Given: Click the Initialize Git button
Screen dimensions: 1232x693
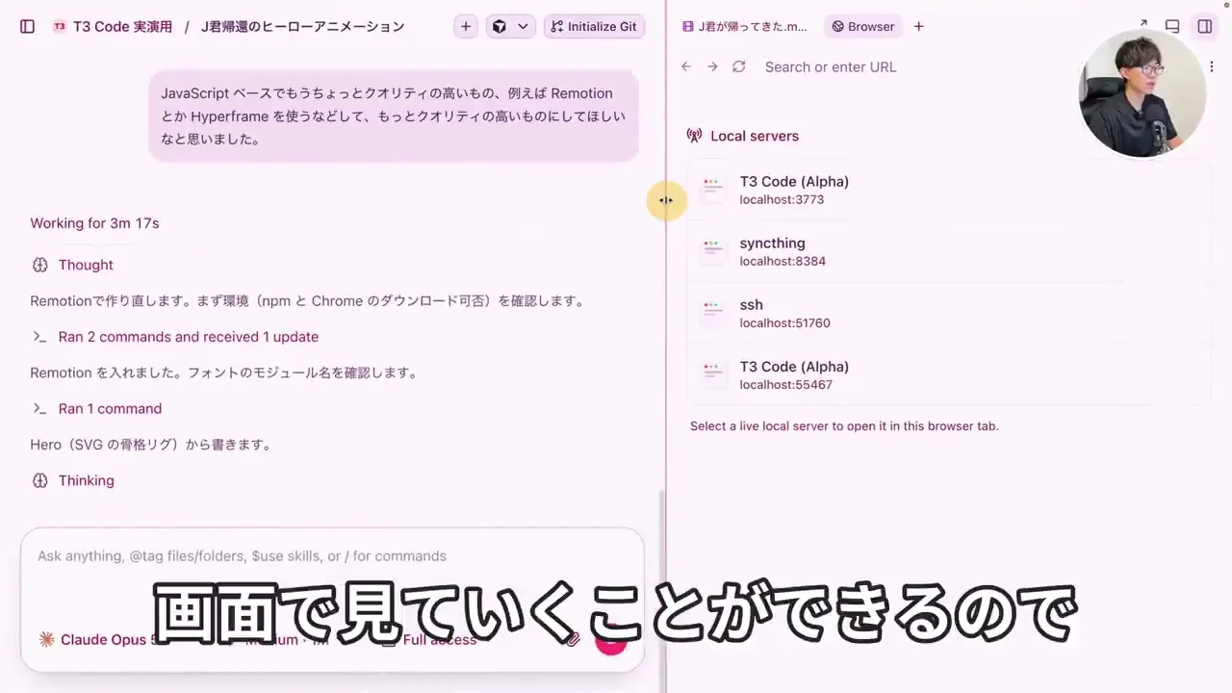Looking at the screenshot, I should (x=594, y=27).
